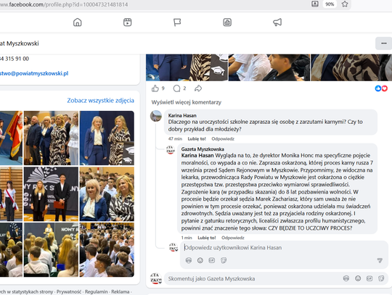The height and width of the screenshot is (295, 392).
Task: Click phone number ending 315 91 00
Action: pos(15,59)
